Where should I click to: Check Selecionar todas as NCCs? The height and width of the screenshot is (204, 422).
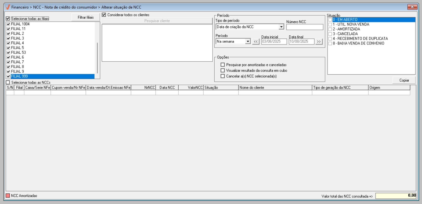click(8, 82)
